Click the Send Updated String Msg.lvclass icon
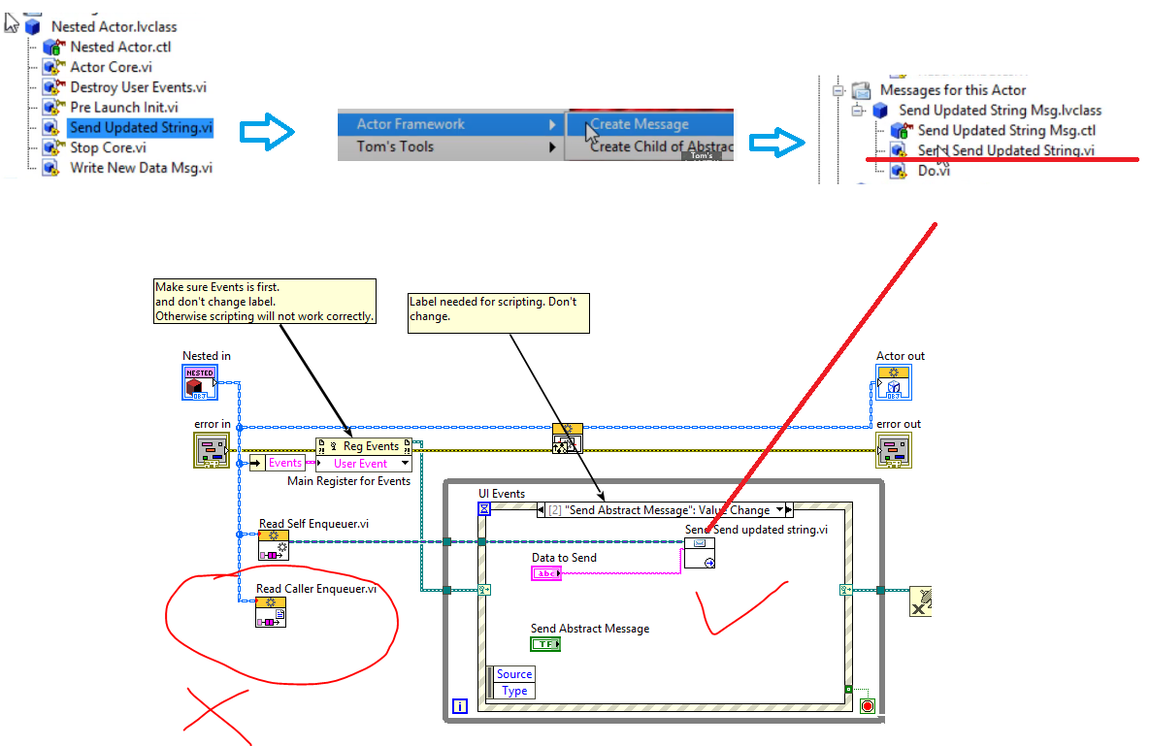The image size is (1150, 746). (881, 111)
